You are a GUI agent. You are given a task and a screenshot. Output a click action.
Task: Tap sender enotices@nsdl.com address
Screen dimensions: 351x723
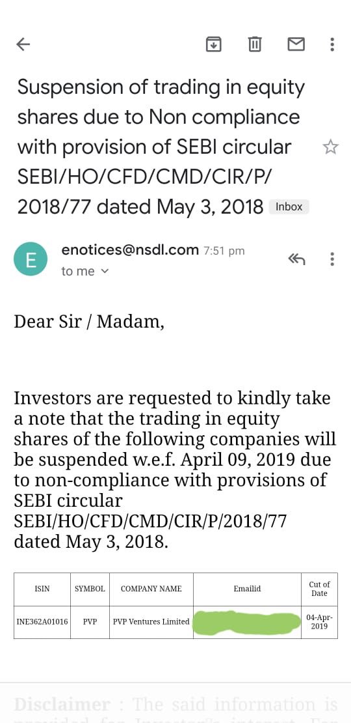(x=130, y=250)
